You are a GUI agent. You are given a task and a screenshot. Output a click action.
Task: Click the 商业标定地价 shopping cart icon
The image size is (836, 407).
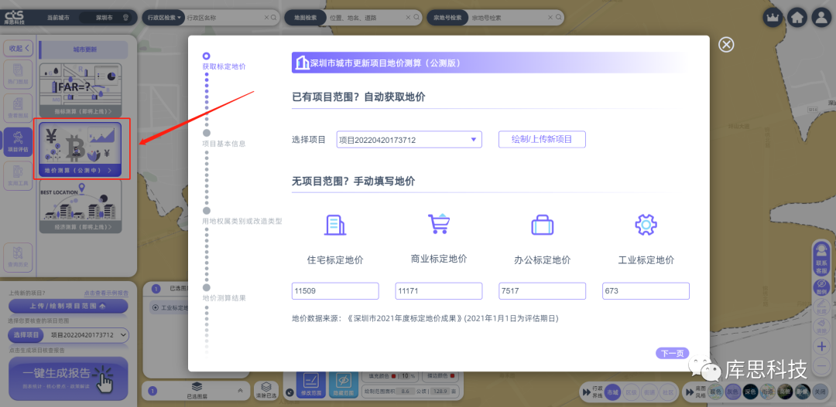click(438, 223)
